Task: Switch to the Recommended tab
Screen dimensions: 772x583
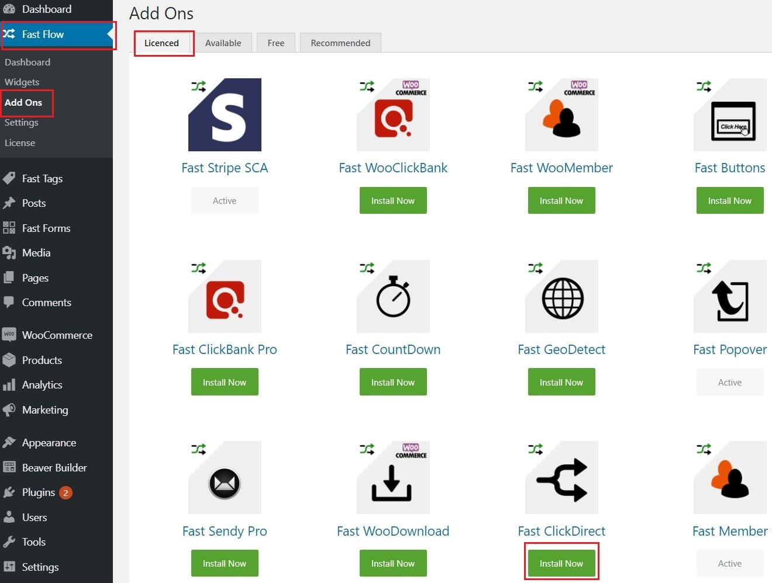Action: pyautogui.click(x=340, y=43)
